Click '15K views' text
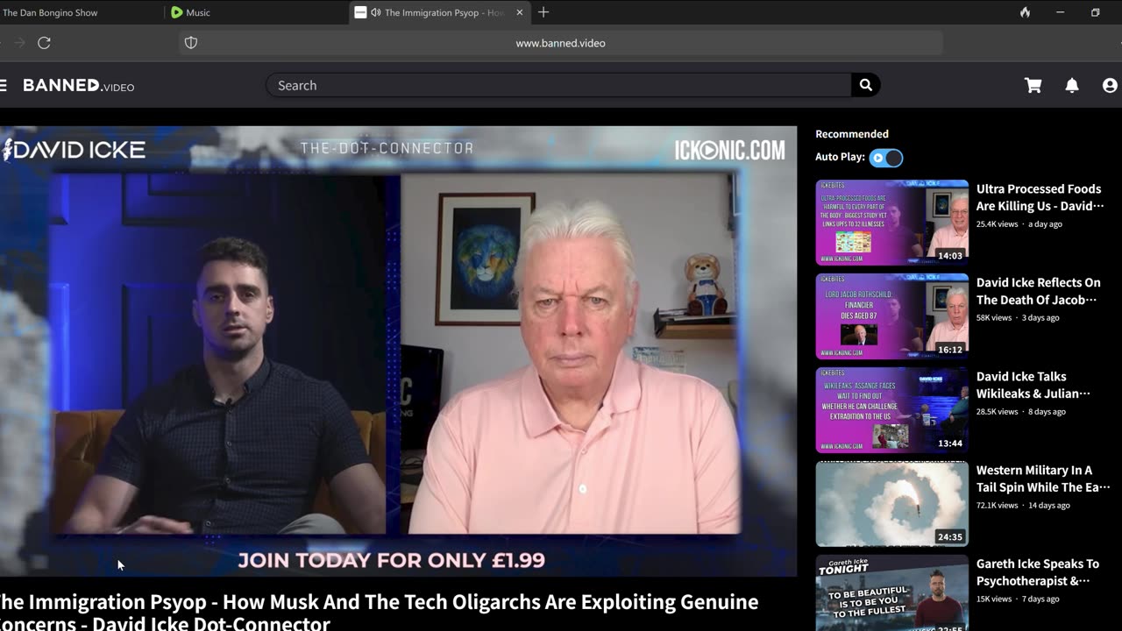The height and width of the screenshot is (631, 1122). pos(994,599)
